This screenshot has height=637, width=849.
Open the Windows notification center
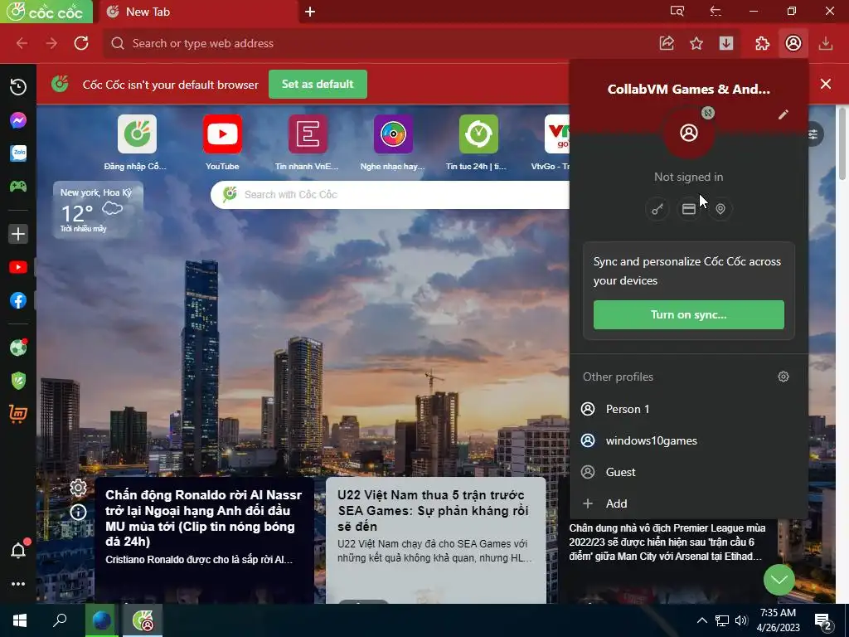pyautogui.click(x=824, y=622)
